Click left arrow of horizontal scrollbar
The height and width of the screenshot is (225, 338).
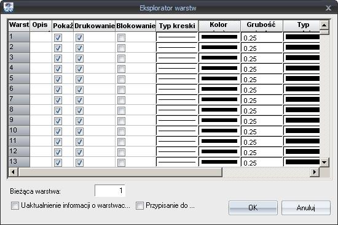click(13, 172)
